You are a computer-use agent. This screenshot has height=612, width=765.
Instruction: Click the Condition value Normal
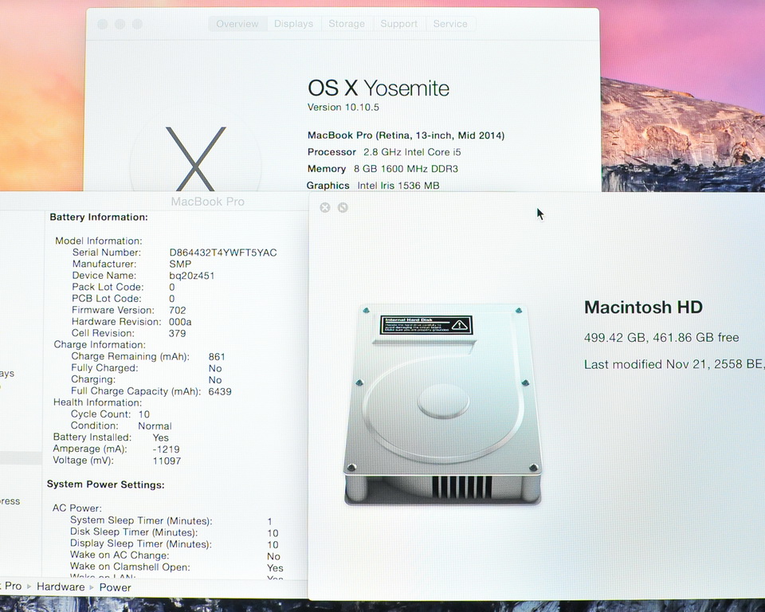155,426
